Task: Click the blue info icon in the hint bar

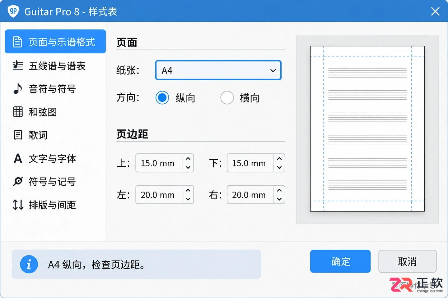Action: [x=29, y=264]
